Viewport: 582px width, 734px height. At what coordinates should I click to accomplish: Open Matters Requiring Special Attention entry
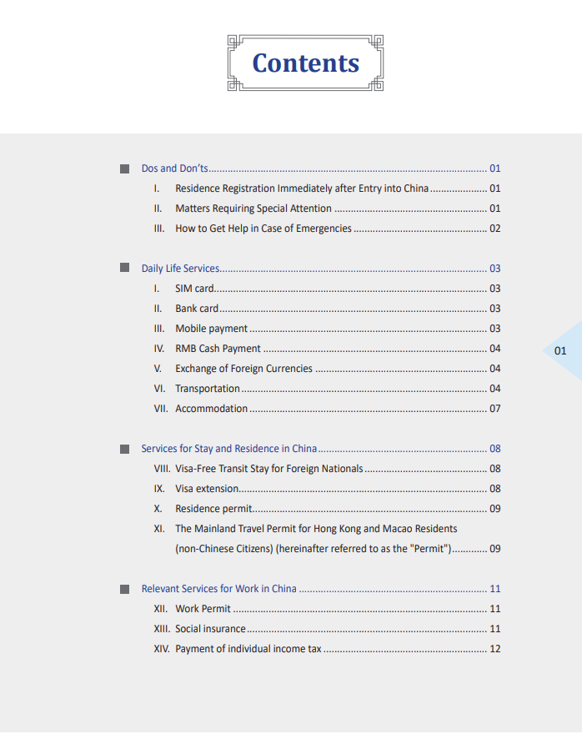click(x=253, y=209)
